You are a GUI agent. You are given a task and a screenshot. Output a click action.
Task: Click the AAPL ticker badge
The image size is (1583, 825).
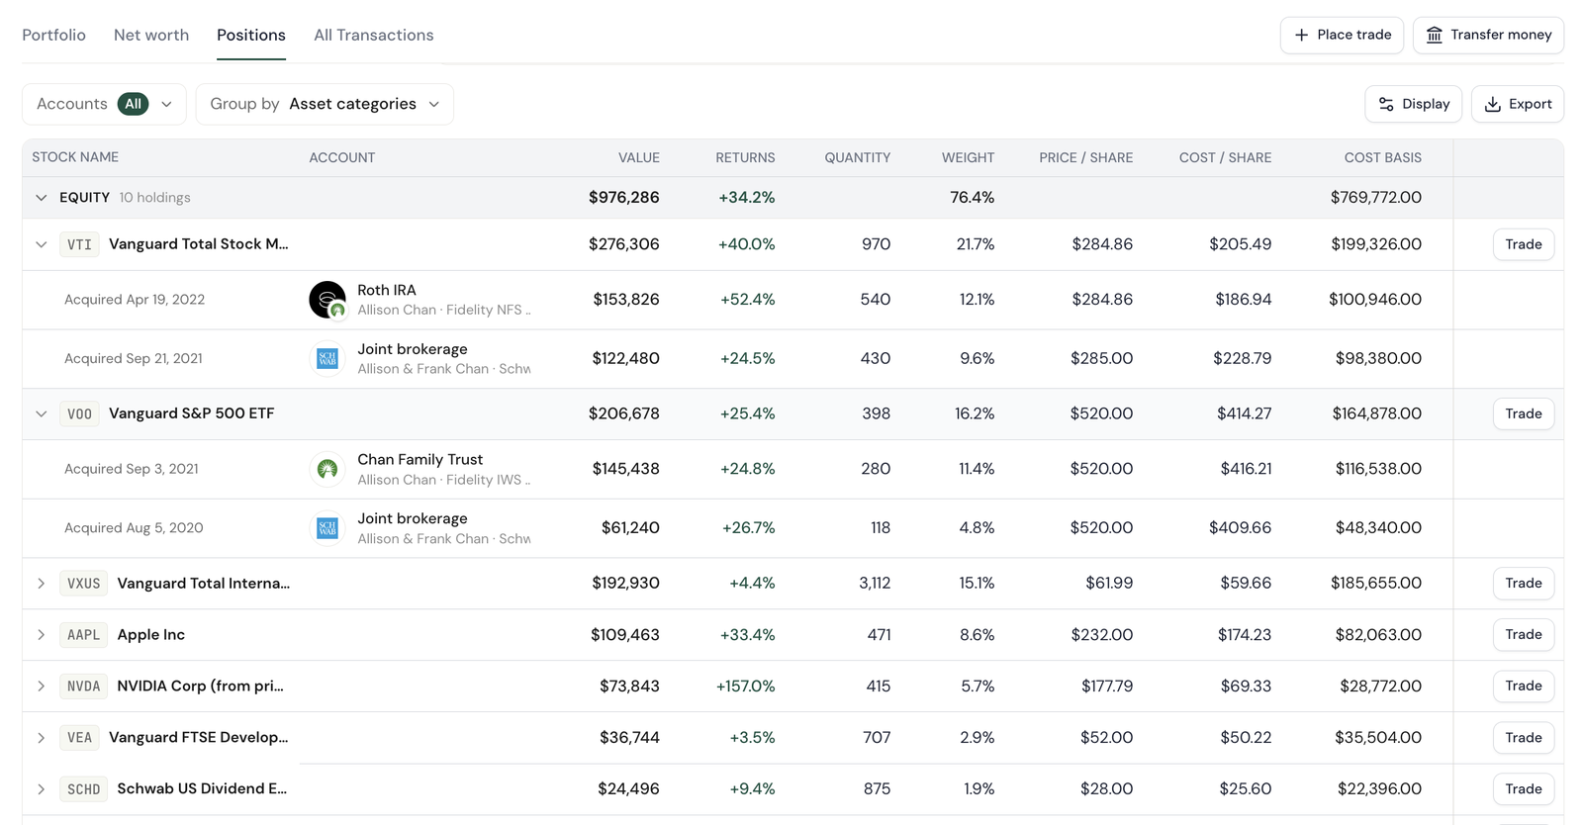point(83,635)
